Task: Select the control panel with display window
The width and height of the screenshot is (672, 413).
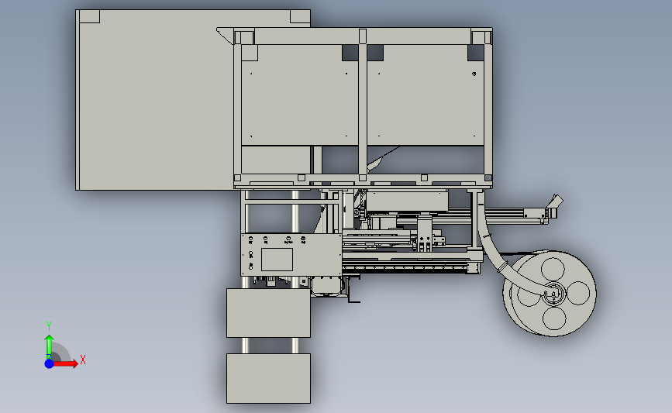Action: click(x=291, y=254)
